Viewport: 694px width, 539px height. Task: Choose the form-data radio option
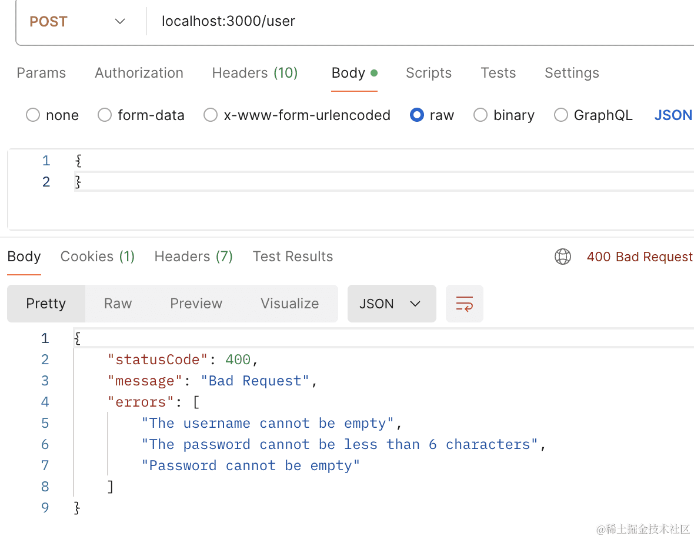[105, 115]
